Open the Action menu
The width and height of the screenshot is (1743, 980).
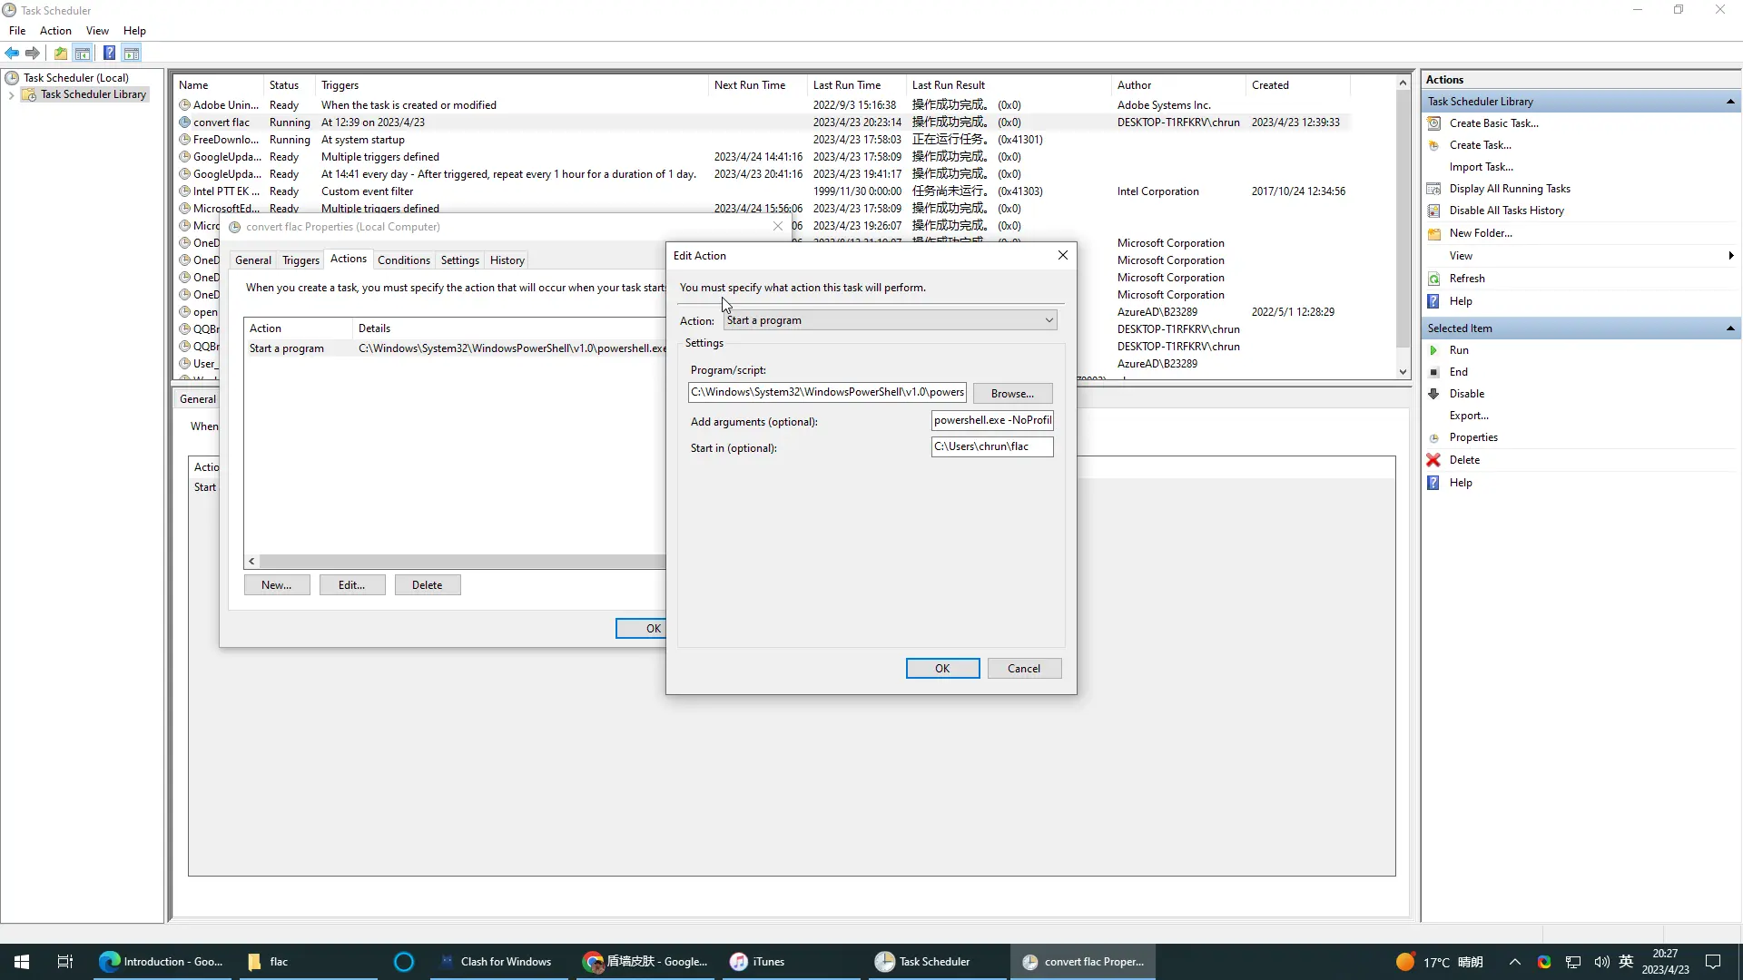point(55,30)
